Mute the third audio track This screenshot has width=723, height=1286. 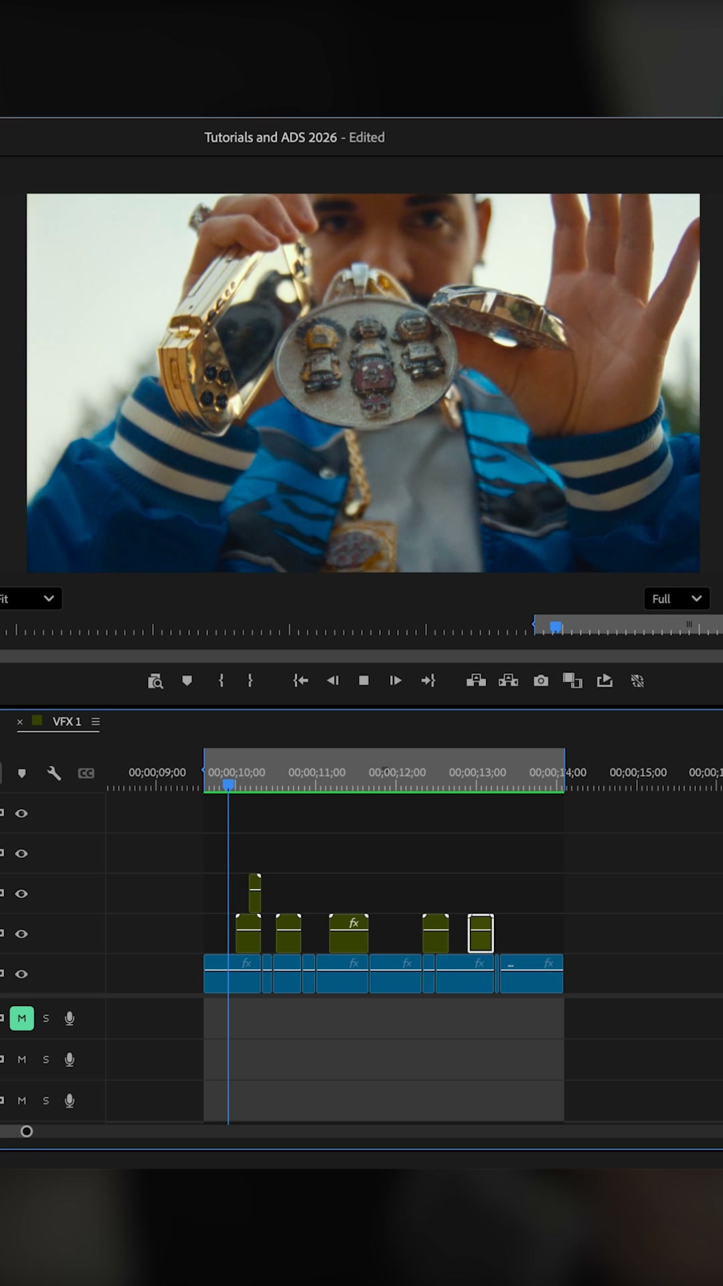(x=21, y=1100)
